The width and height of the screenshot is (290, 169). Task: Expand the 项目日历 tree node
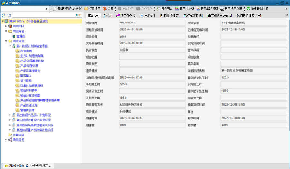coord(6,140)
